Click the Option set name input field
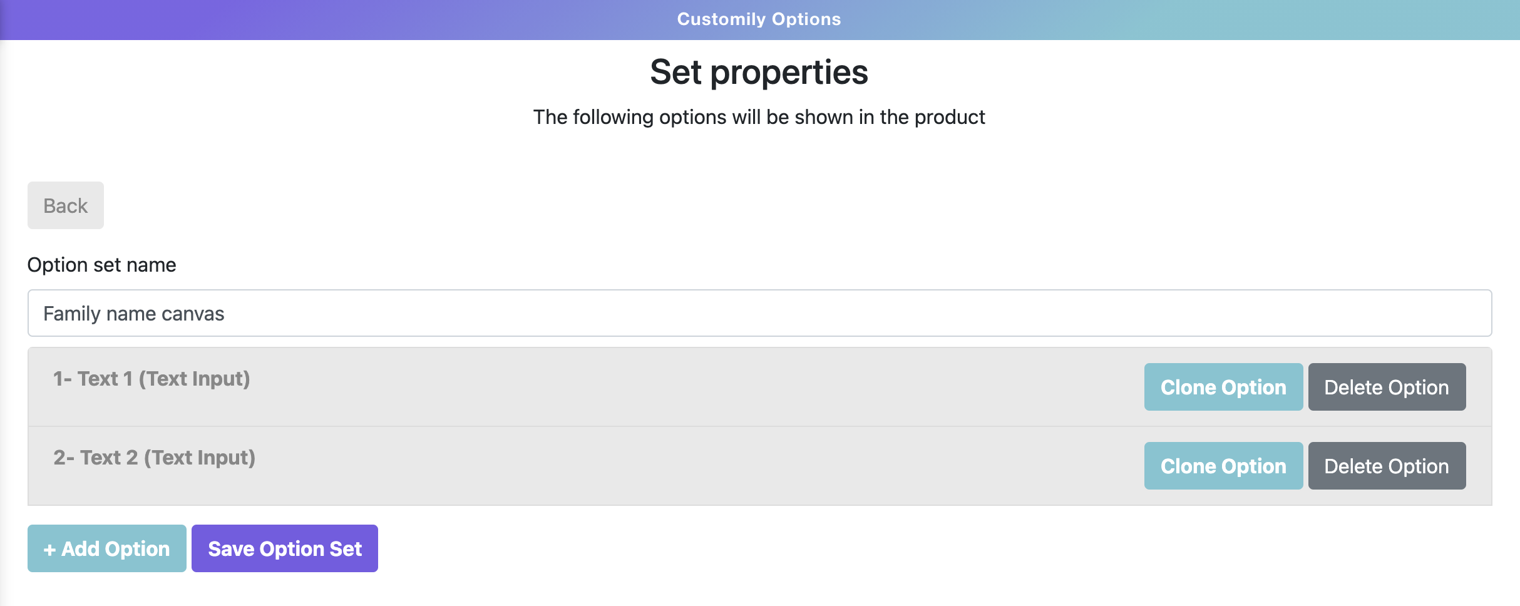Screen dimensions: 1520x606 (759, 313)
